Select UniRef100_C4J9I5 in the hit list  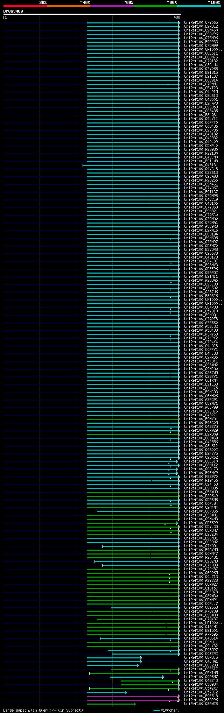201,92
